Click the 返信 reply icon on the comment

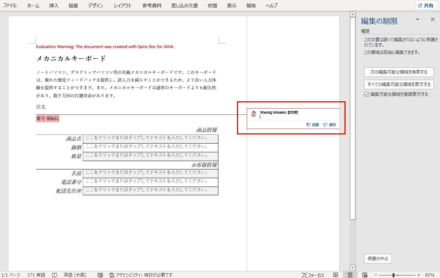tap(312, 125)
